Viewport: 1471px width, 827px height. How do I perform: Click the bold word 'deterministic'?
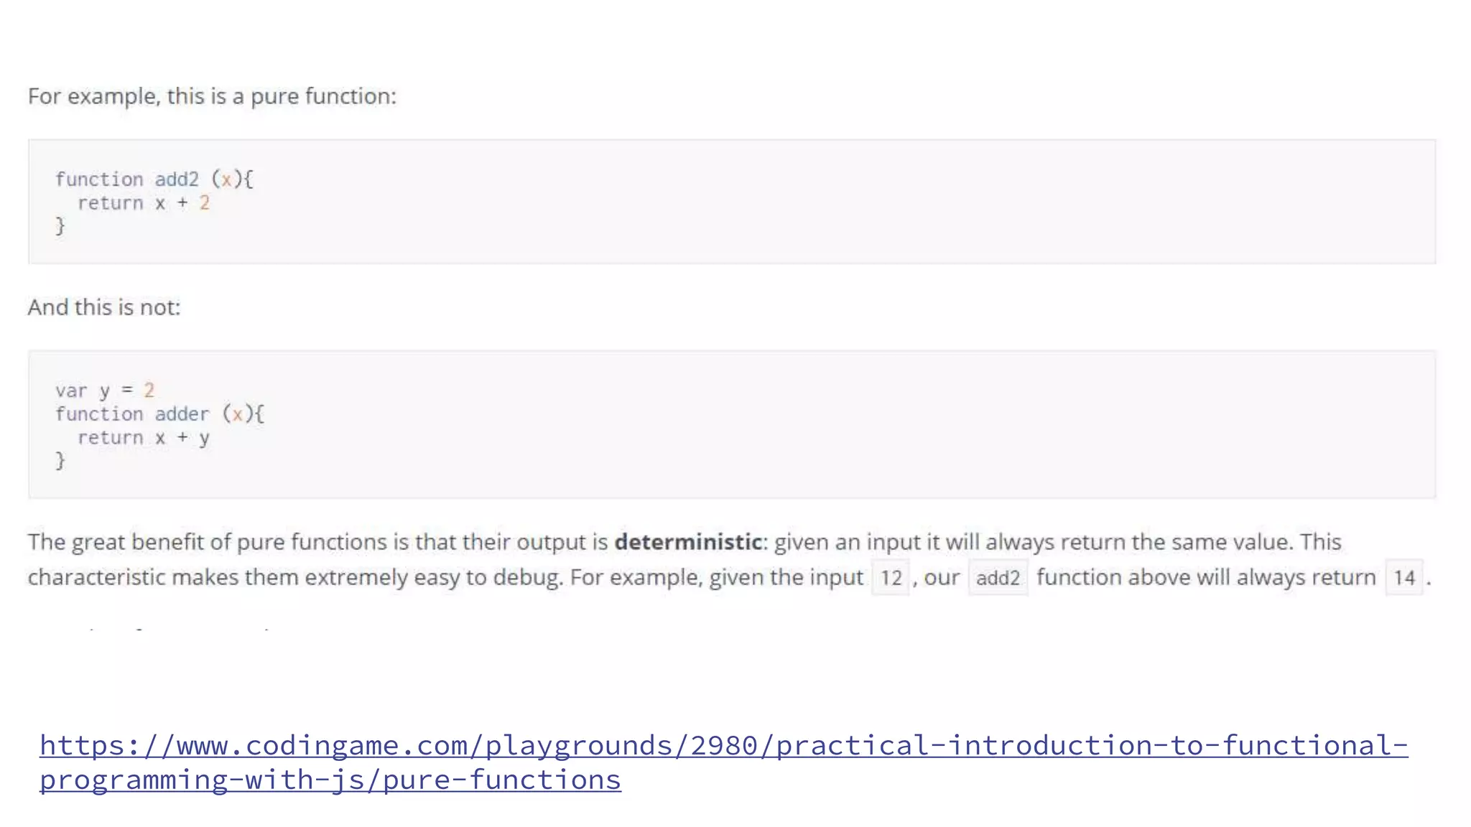pos(687,542)
